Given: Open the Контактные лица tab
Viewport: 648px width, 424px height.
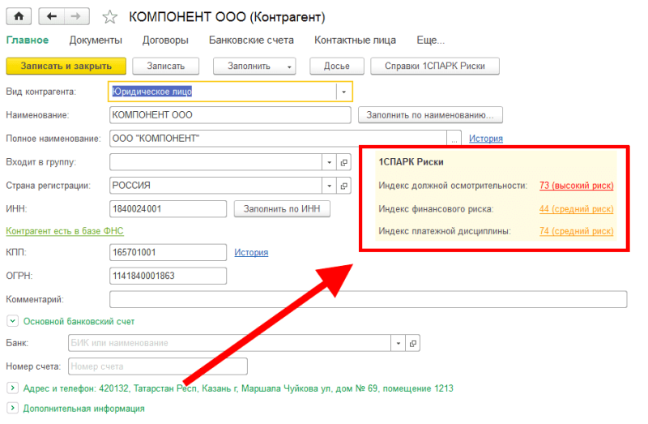Looking at the screenshot, I should point(355,40).
